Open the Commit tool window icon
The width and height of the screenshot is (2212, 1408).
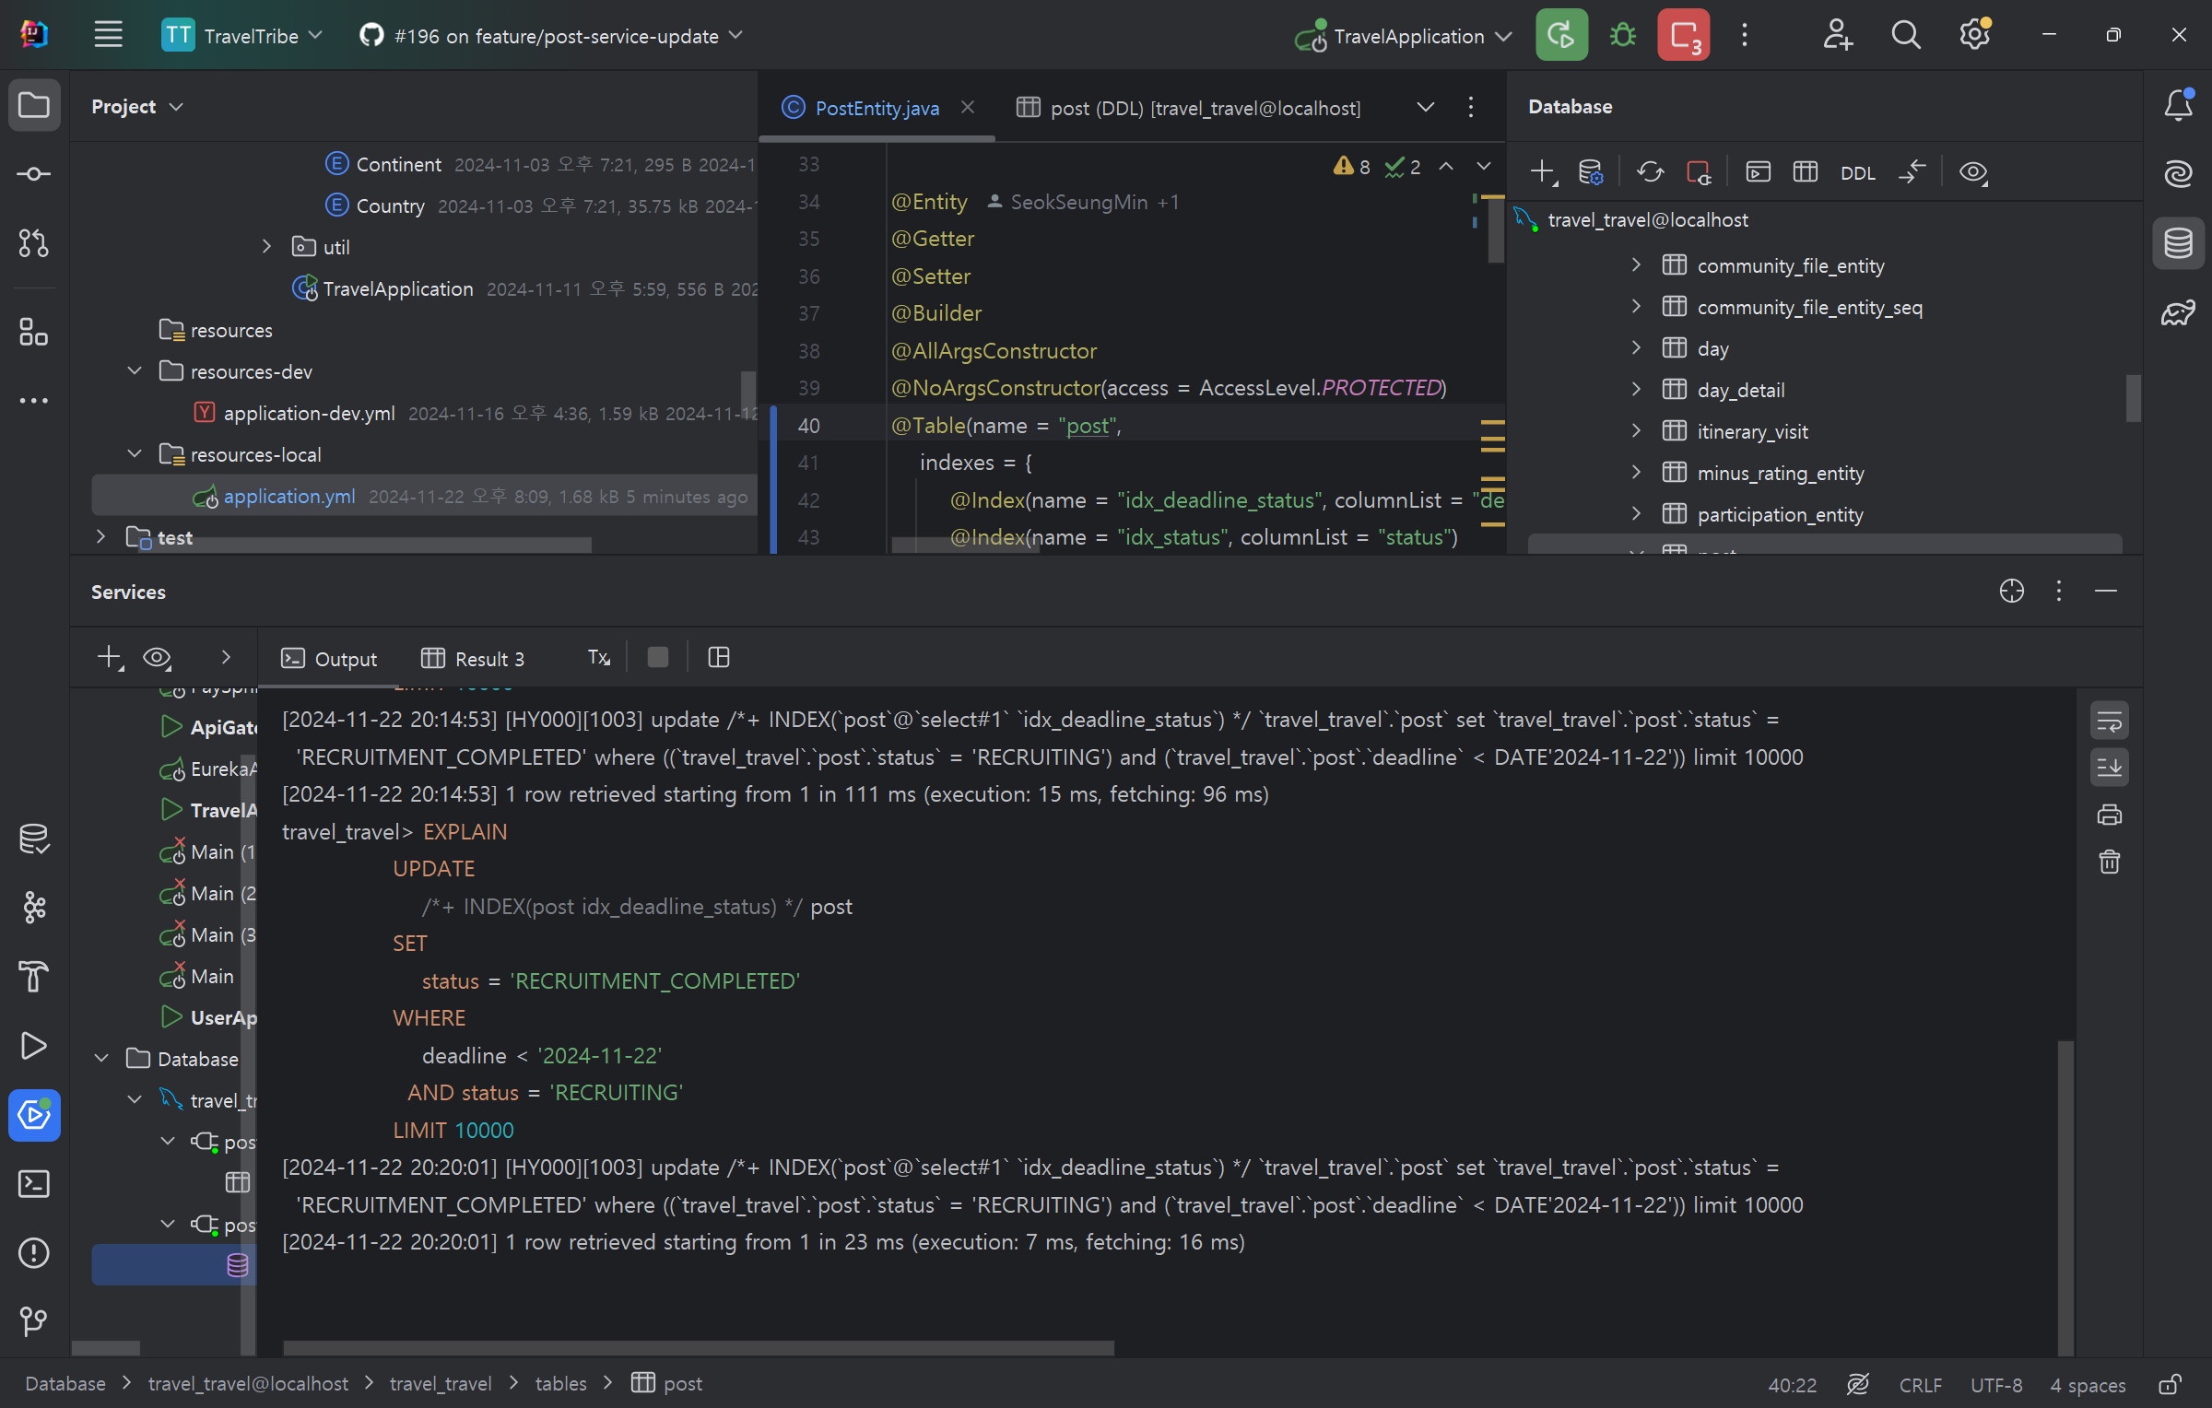34,174
